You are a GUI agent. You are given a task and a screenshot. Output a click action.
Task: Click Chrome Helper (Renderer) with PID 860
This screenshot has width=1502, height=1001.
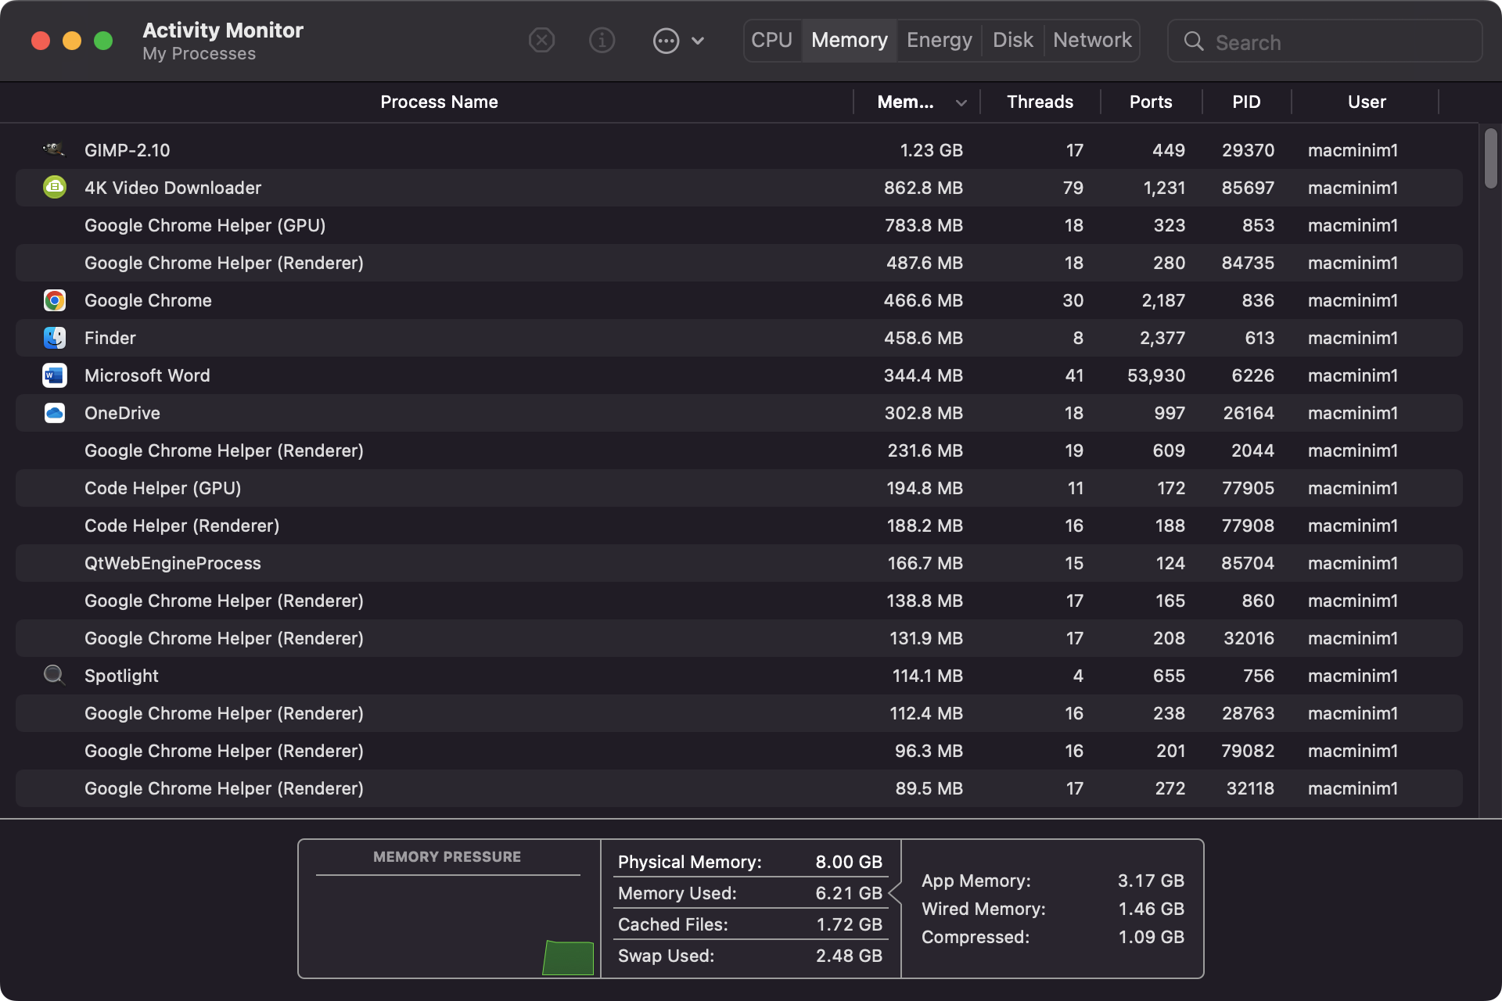click(x=739, y=601)
